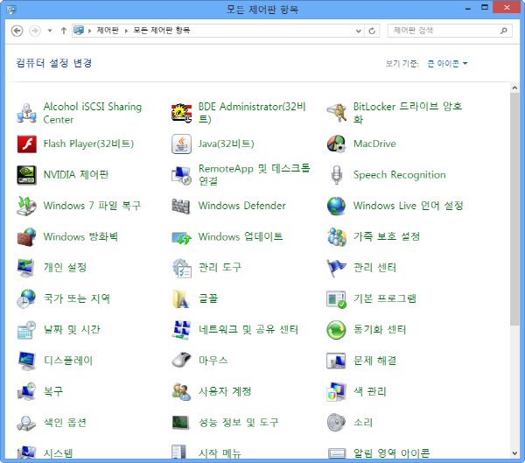Image resolution: width=525 pixels, height=463 pixels.
Task: Click the search magnifier icon
Action: (504, 31)
